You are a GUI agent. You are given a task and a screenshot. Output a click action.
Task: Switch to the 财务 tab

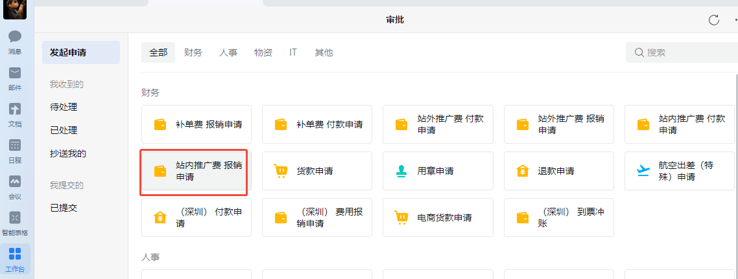coord(193,52)
